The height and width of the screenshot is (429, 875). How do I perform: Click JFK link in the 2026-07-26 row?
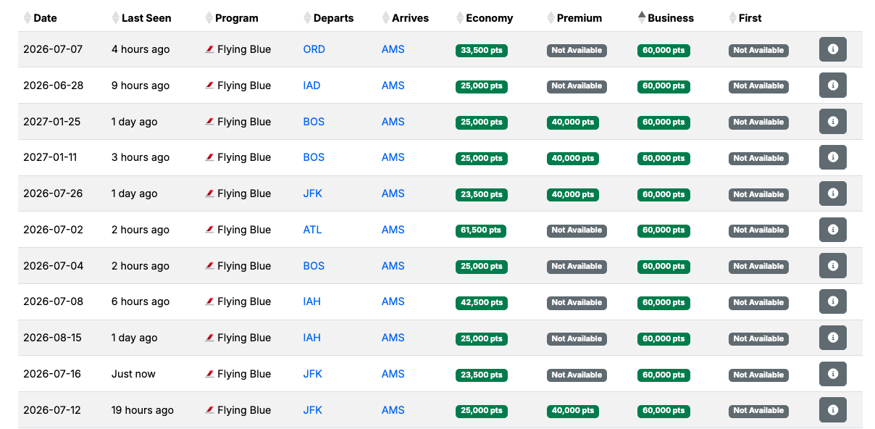313,193
